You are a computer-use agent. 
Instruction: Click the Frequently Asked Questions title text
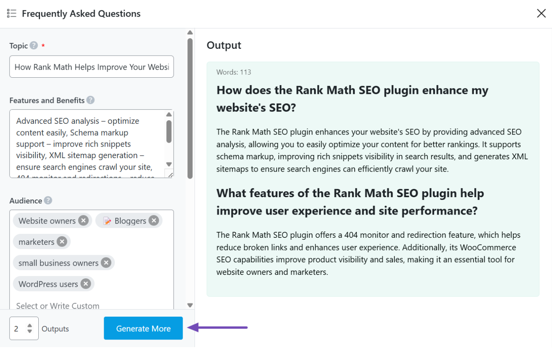point(81,13)
